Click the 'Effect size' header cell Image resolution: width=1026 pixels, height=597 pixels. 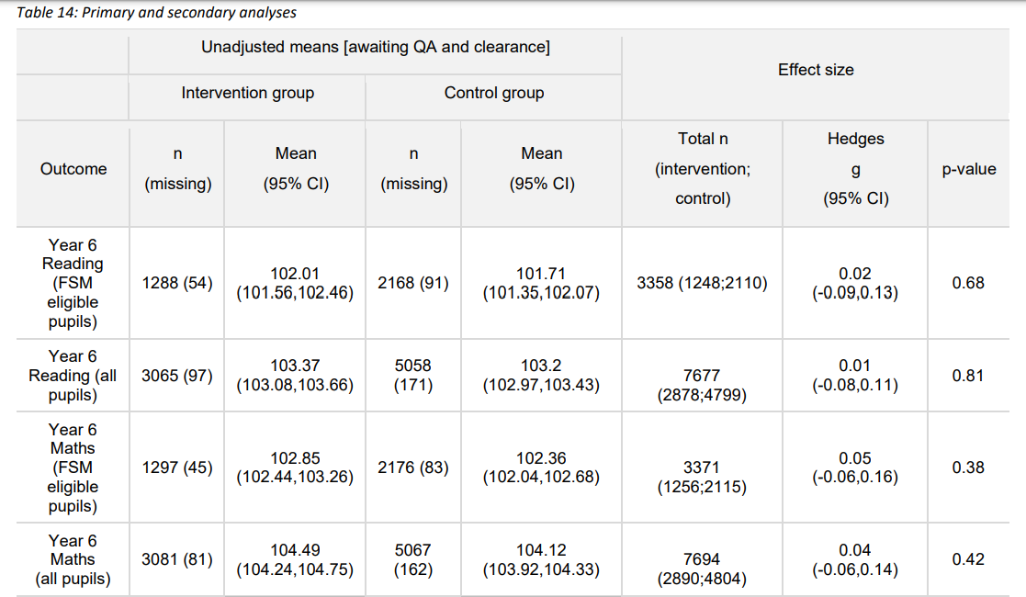click(816, 70)
